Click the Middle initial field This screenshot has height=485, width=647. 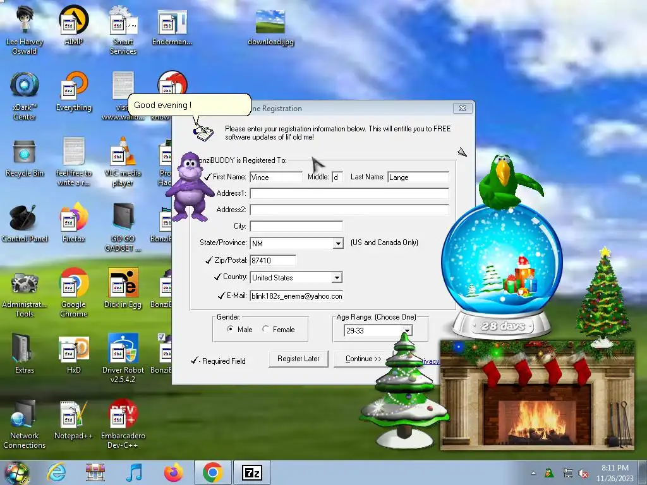pyautogui.click(x=337, y=177)
